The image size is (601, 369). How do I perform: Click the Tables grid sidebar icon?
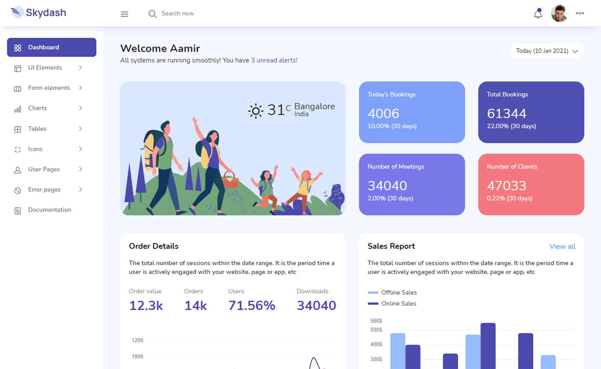pyautogui.click(x=18, y=129)
